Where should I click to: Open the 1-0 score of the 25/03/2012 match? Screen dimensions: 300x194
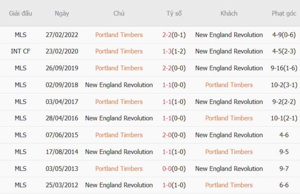(167, 185)
